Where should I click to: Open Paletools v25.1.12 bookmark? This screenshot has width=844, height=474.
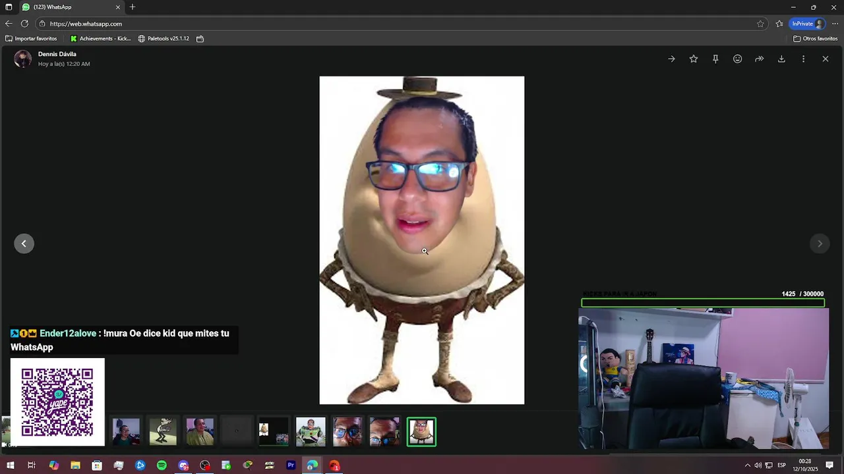point(164,39)
